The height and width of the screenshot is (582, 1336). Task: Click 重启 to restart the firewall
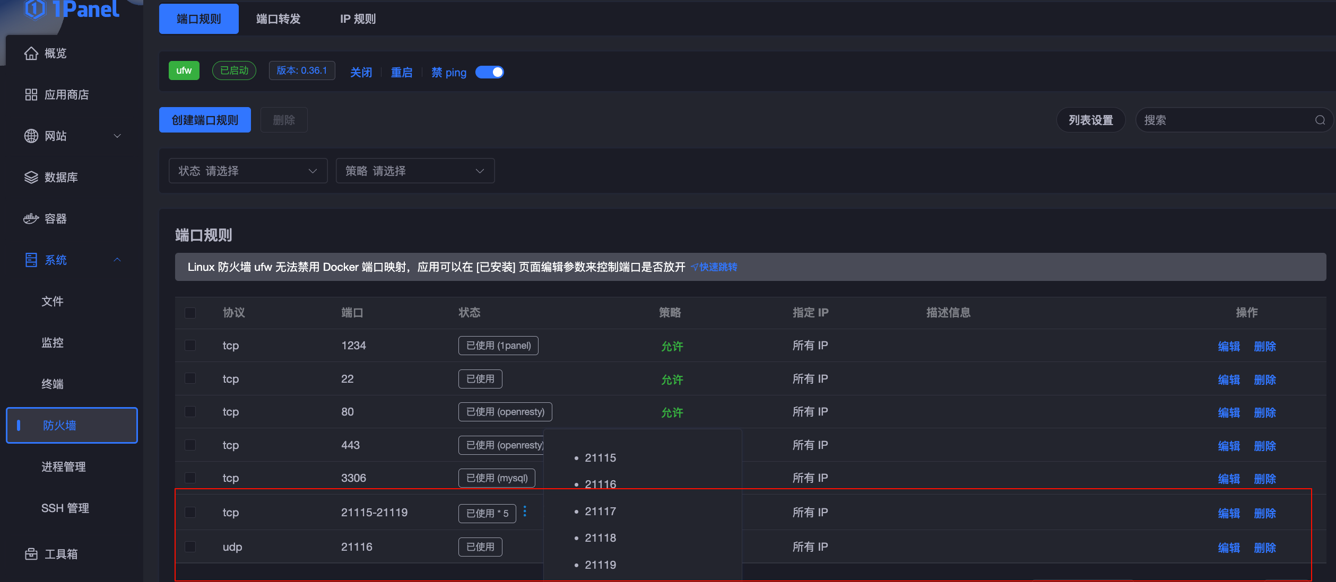[x=402, y=73]
